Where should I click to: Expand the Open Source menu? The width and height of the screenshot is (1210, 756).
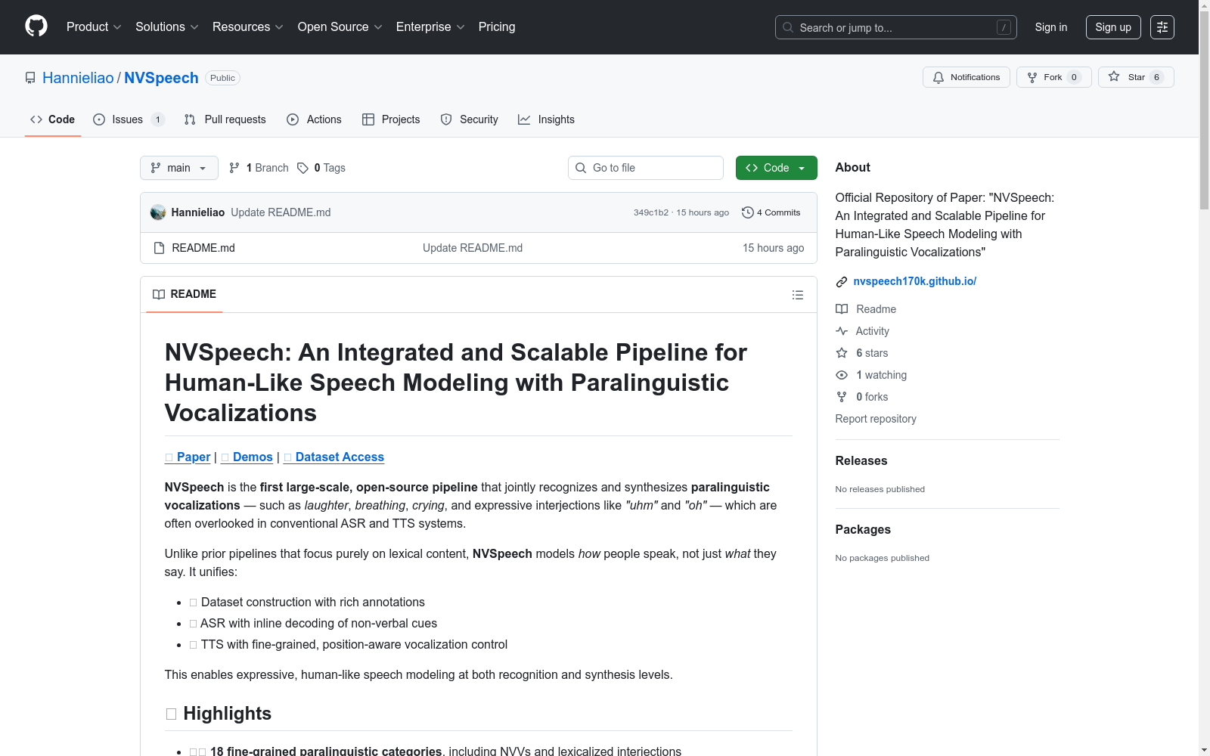point(340,27)
